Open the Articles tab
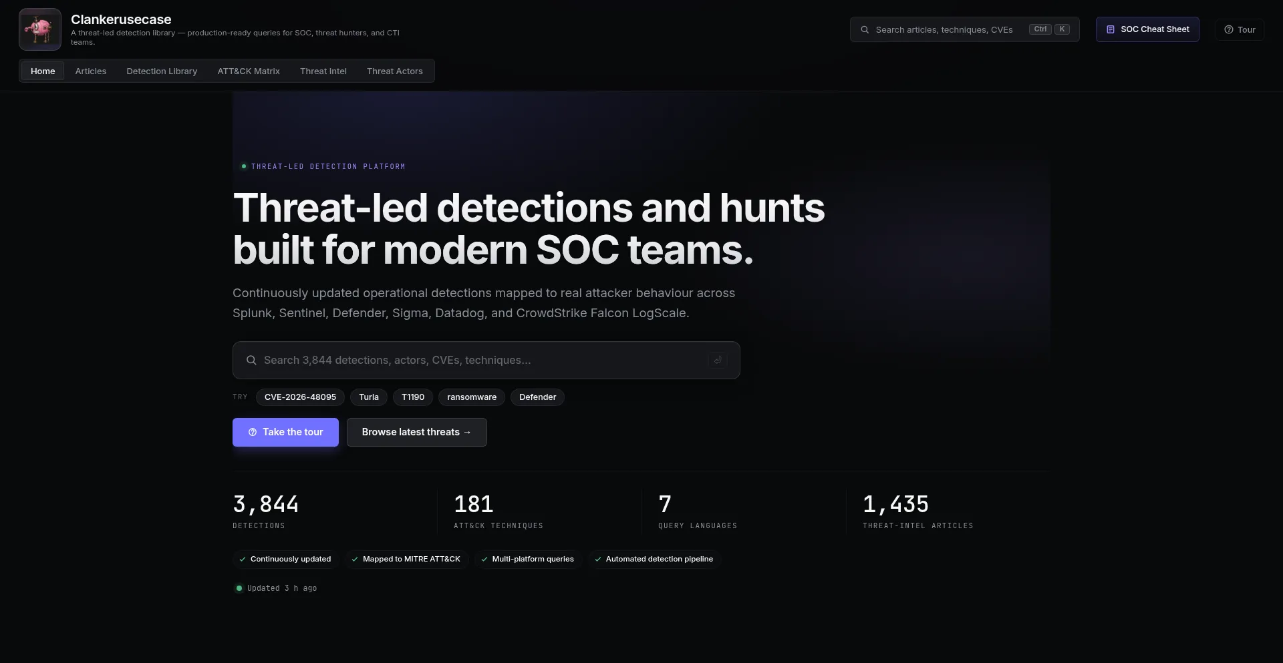 click(x=91, y=71)
